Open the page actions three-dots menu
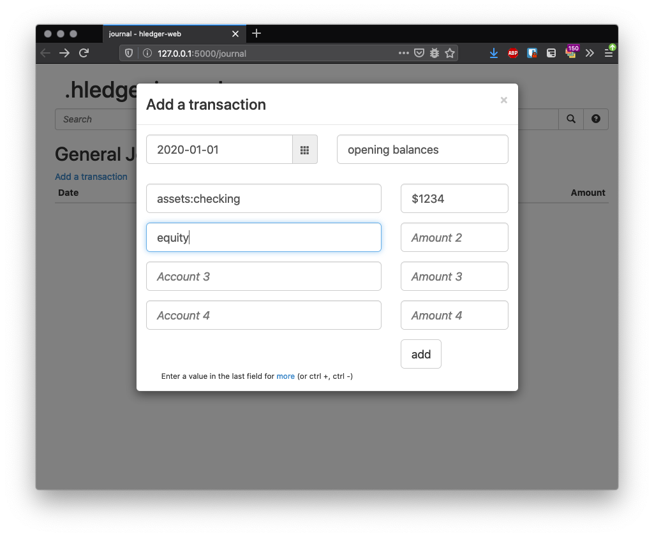Viewport: 654px width, 537px height. coord(404,53)
